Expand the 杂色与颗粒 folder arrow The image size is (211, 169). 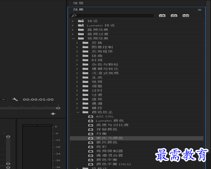click(x=77, y=64)
